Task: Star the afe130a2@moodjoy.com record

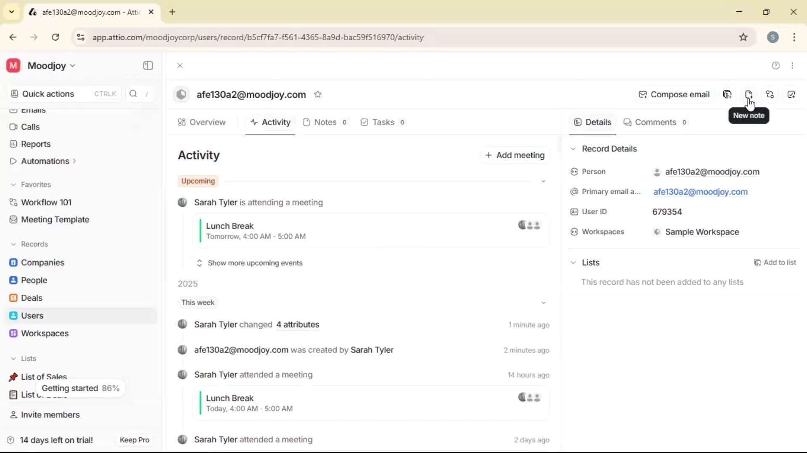Action: coord(318,94)
